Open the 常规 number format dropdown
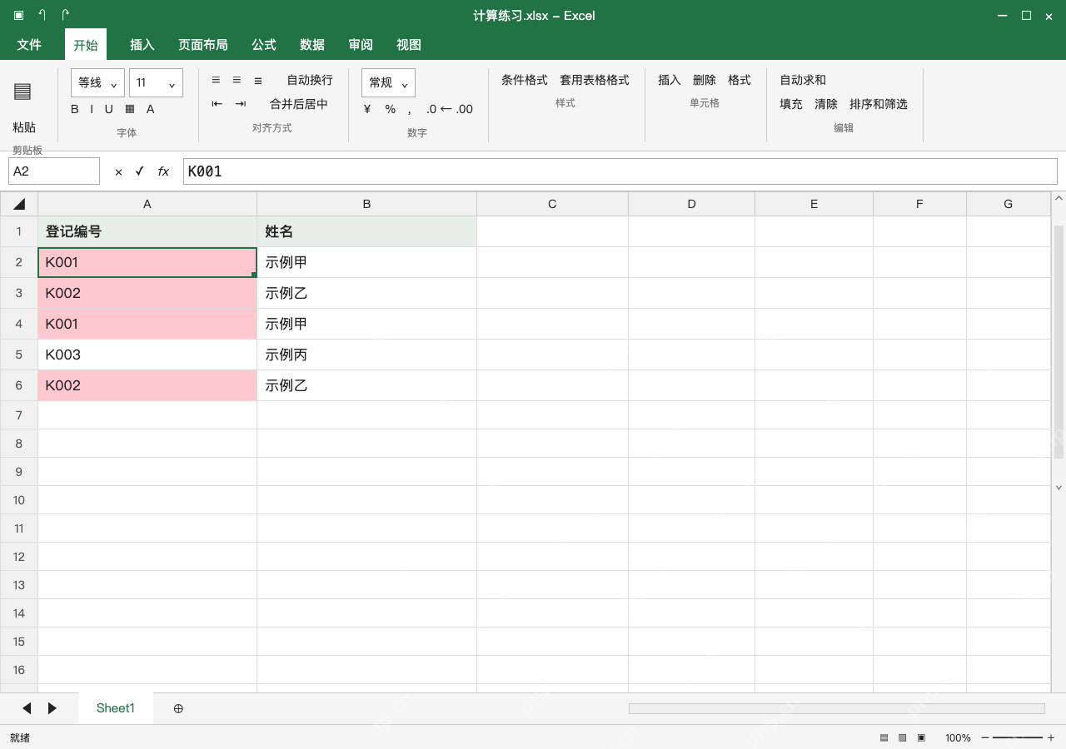The height and width of the screenshot is (749, 1066). click(388, 82)
